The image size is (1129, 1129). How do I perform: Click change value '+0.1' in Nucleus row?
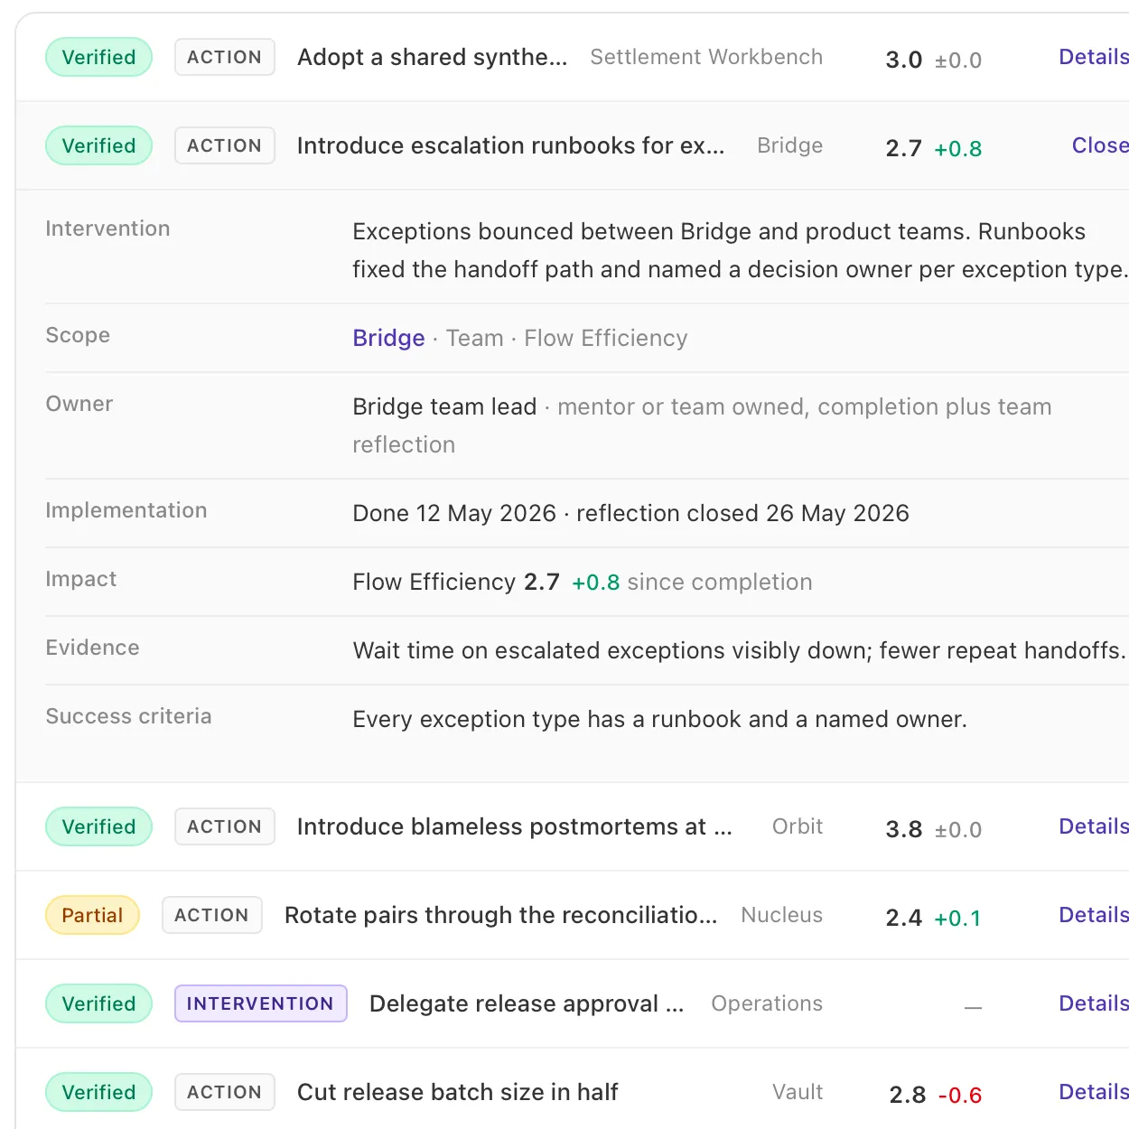(x=958, y=919)
